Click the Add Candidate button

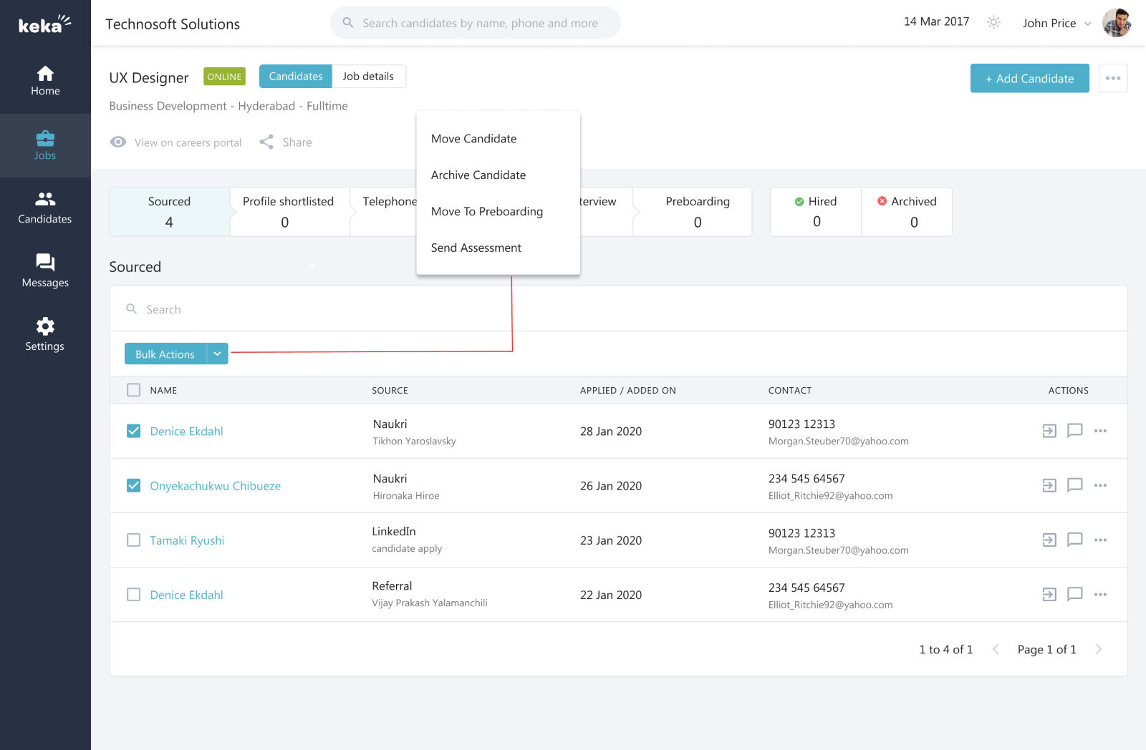coord(1029,78)
